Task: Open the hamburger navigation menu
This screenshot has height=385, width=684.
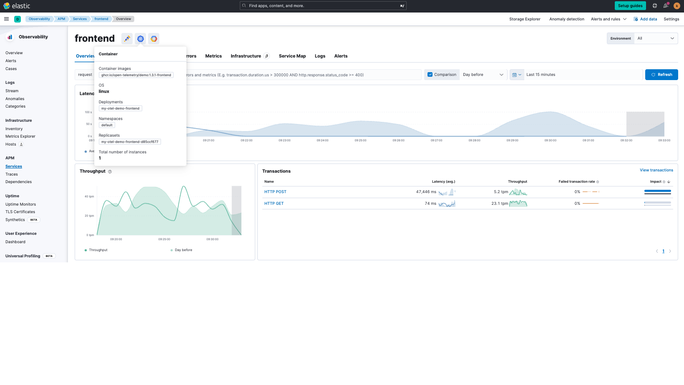Action: [x=6, y=19]
